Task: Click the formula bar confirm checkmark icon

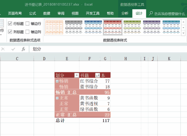Action: pos(13,49)
